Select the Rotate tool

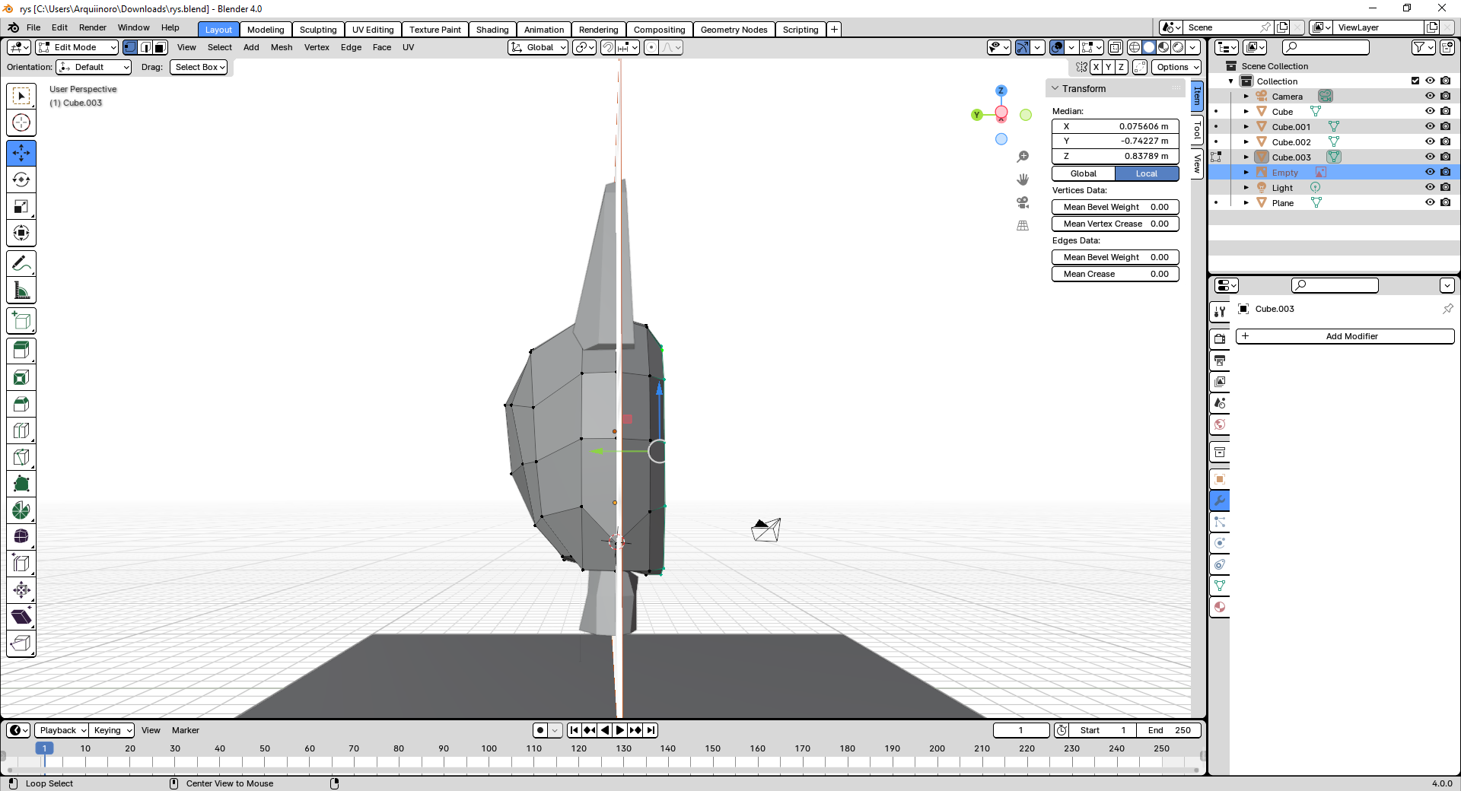(21, 179)
